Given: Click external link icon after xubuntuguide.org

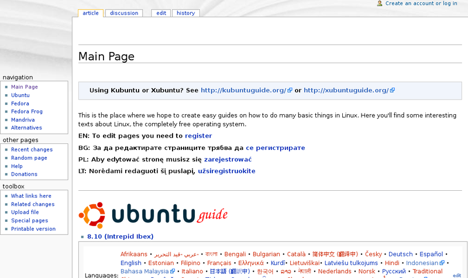Looking at the screenshot, I should (393, 91).
